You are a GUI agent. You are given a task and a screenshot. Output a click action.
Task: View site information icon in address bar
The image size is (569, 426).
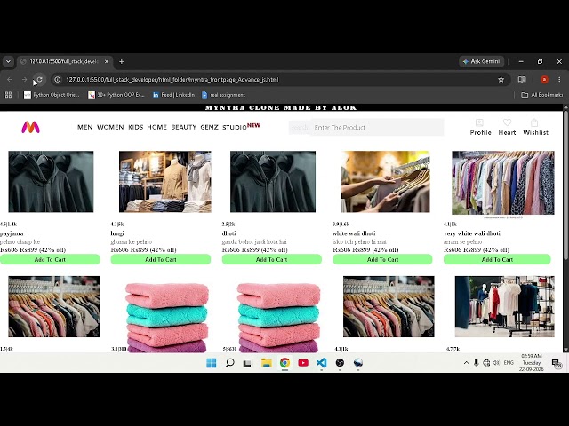[x=57, y=79]
